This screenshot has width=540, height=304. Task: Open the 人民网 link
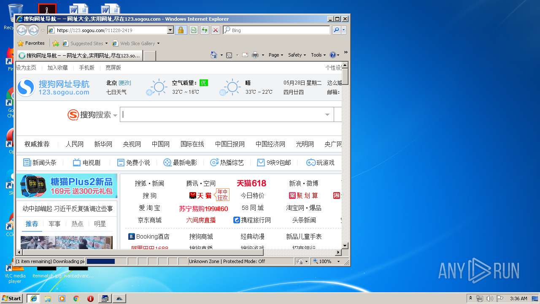point(74,144)
